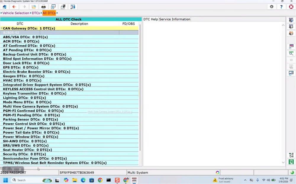Click the FD/OBS column header
The width and height of the screenshot is (296, 184).
tap(128, 24)
